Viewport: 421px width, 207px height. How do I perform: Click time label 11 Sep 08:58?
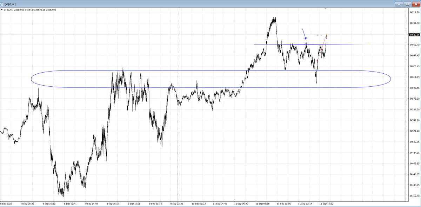tap(263, 203)
